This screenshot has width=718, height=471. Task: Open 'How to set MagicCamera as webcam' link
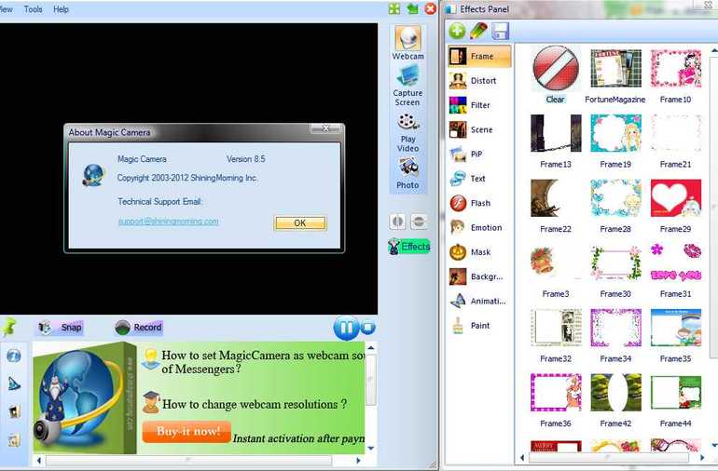263,362
